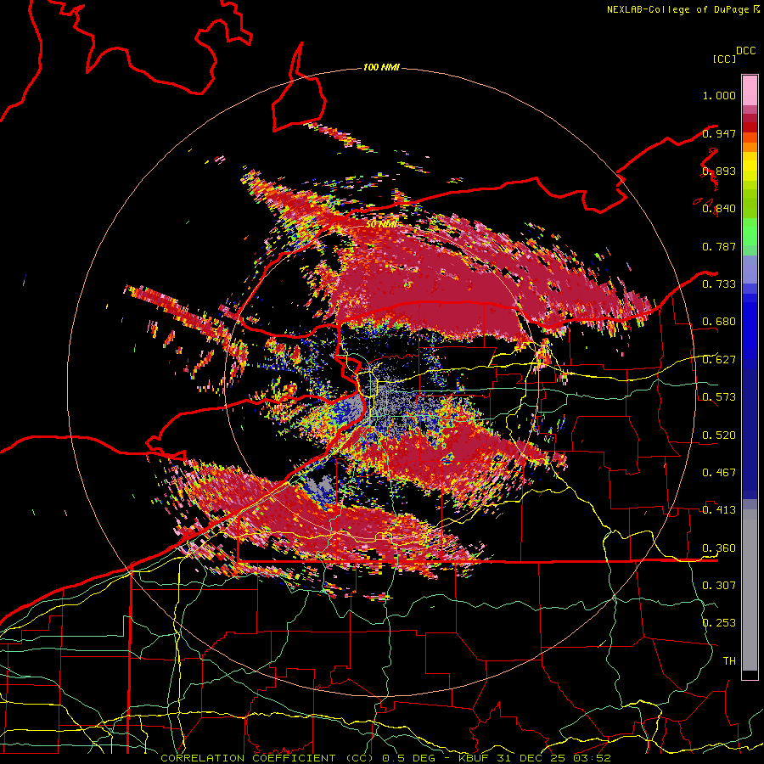Click the 0.893 legend value
The image size is (764, 764).
point(719,171)
